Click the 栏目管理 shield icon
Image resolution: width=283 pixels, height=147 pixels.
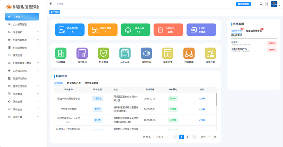tap(103, 53)
